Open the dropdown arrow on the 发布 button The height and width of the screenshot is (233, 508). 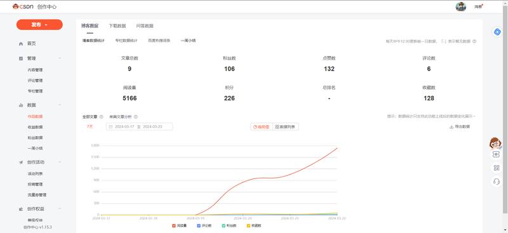(46, 25)
